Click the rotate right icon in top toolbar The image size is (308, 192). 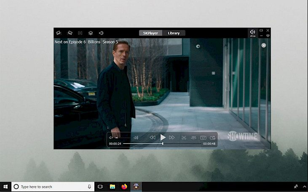coord(70,33)
